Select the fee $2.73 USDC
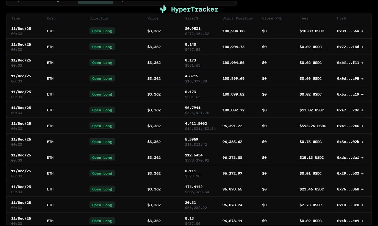Screen dimensions: 378x226 [x=311, y=205]
